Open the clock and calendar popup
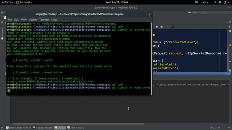Screen dimensions: 232x130 click(117, 2)
